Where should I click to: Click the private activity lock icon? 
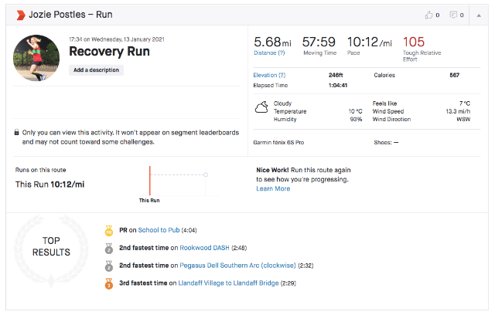(17, 132)
